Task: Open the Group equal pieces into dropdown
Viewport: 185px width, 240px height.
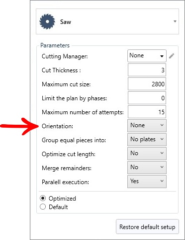Action: (x=147, y=140)
